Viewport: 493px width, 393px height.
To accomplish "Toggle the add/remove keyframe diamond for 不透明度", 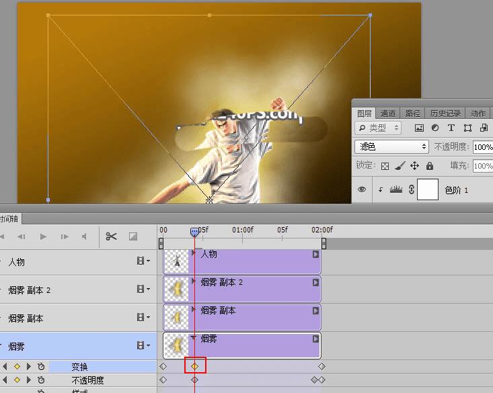I will 17,380.
